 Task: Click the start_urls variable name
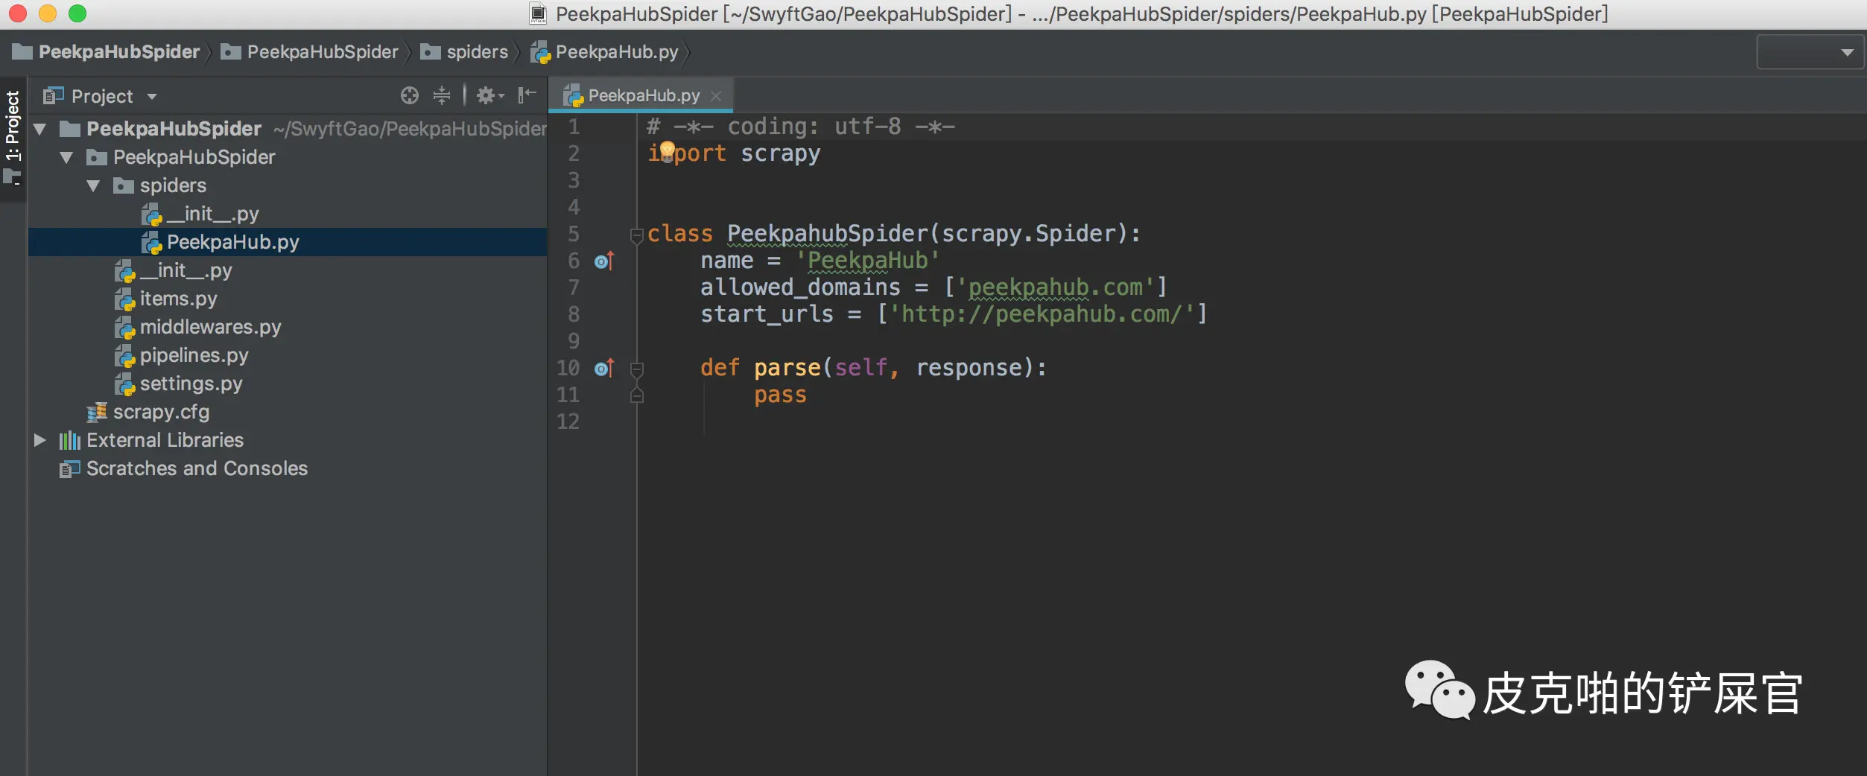767,314
